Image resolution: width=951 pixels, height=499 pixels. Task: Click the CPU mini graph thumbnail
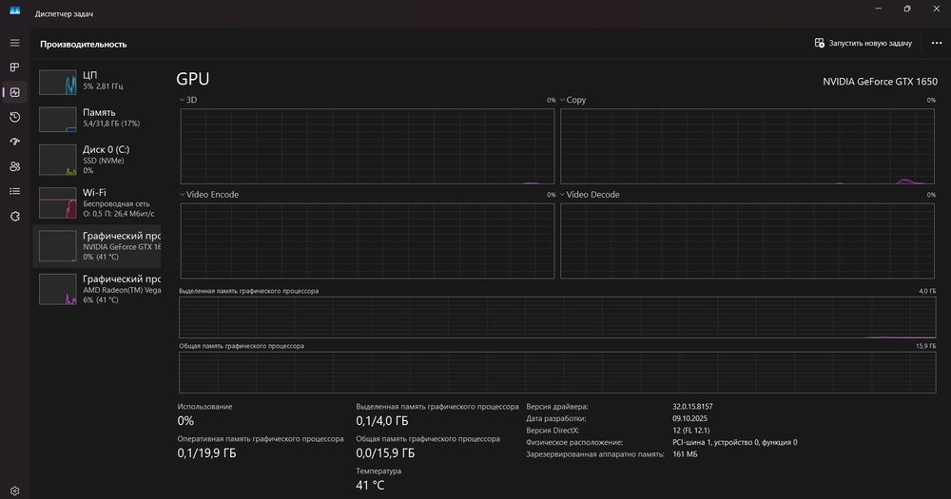(x=58, y=83)
